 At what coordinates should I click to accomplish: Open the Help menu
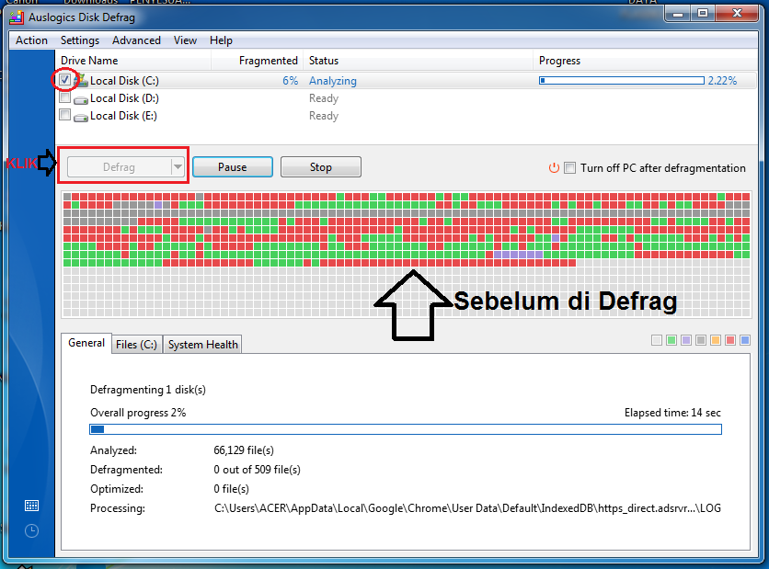[x=221, y=40]
